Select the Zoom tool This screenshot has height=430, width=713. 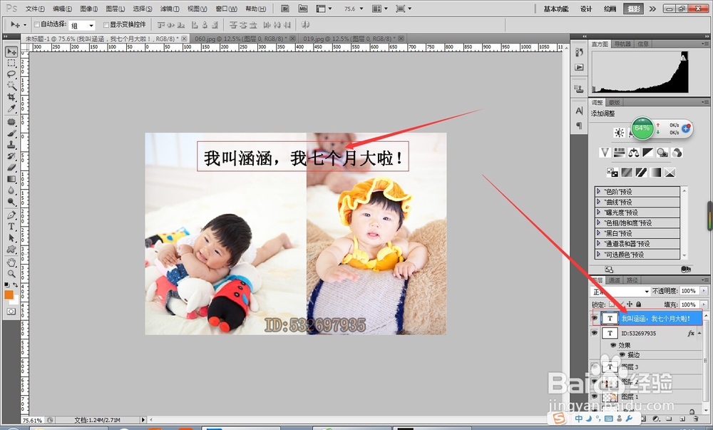[x=10, y=272]
